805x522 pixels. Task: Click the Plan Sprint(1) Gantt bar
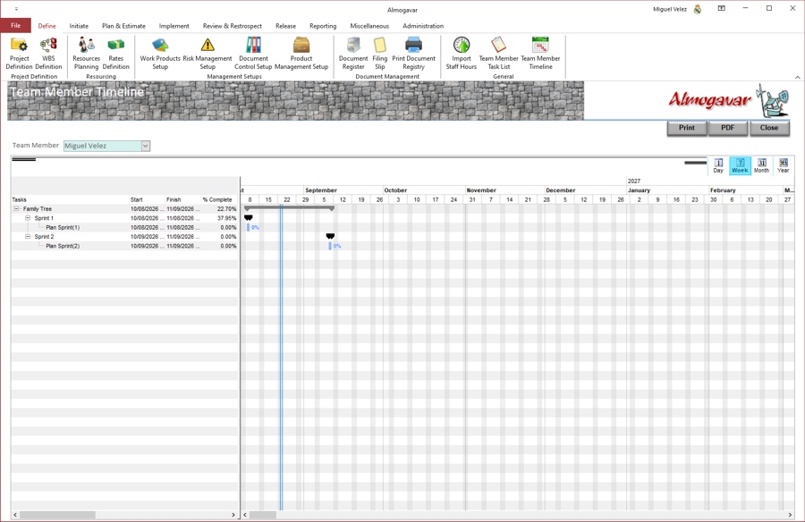pyautogui.click(x=249, y=227)
